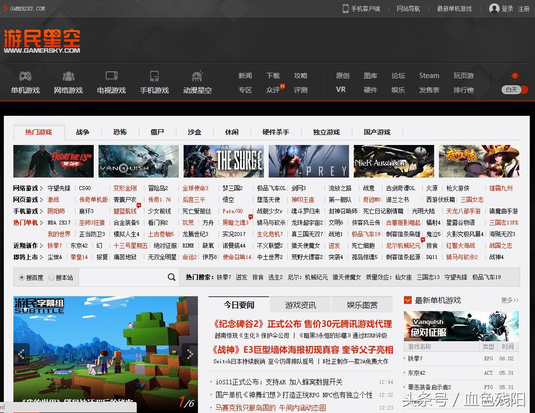535x413 pixels.
Task: Click the search magnifier icon
Action: click(171, 277)
